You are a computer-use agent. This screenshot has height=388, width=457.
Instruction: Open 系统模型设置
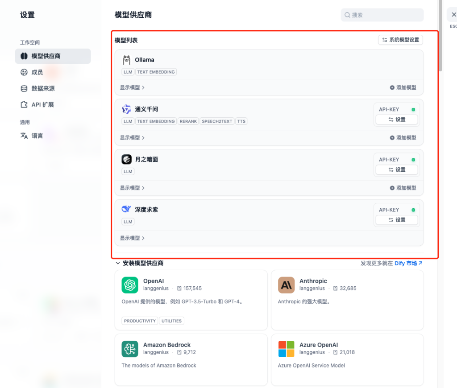click(400, 40)
